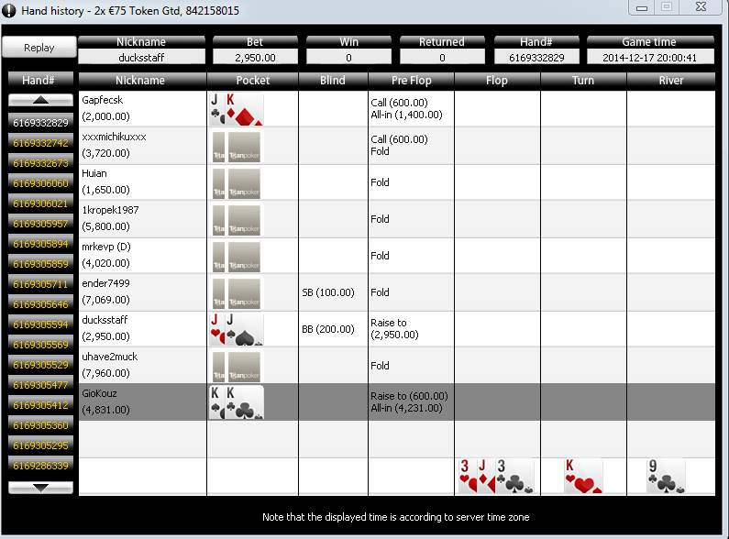Click mrkevp's face-down pocket cards
Viewport: 729px width, 539px height.
[x=237, y=256]
